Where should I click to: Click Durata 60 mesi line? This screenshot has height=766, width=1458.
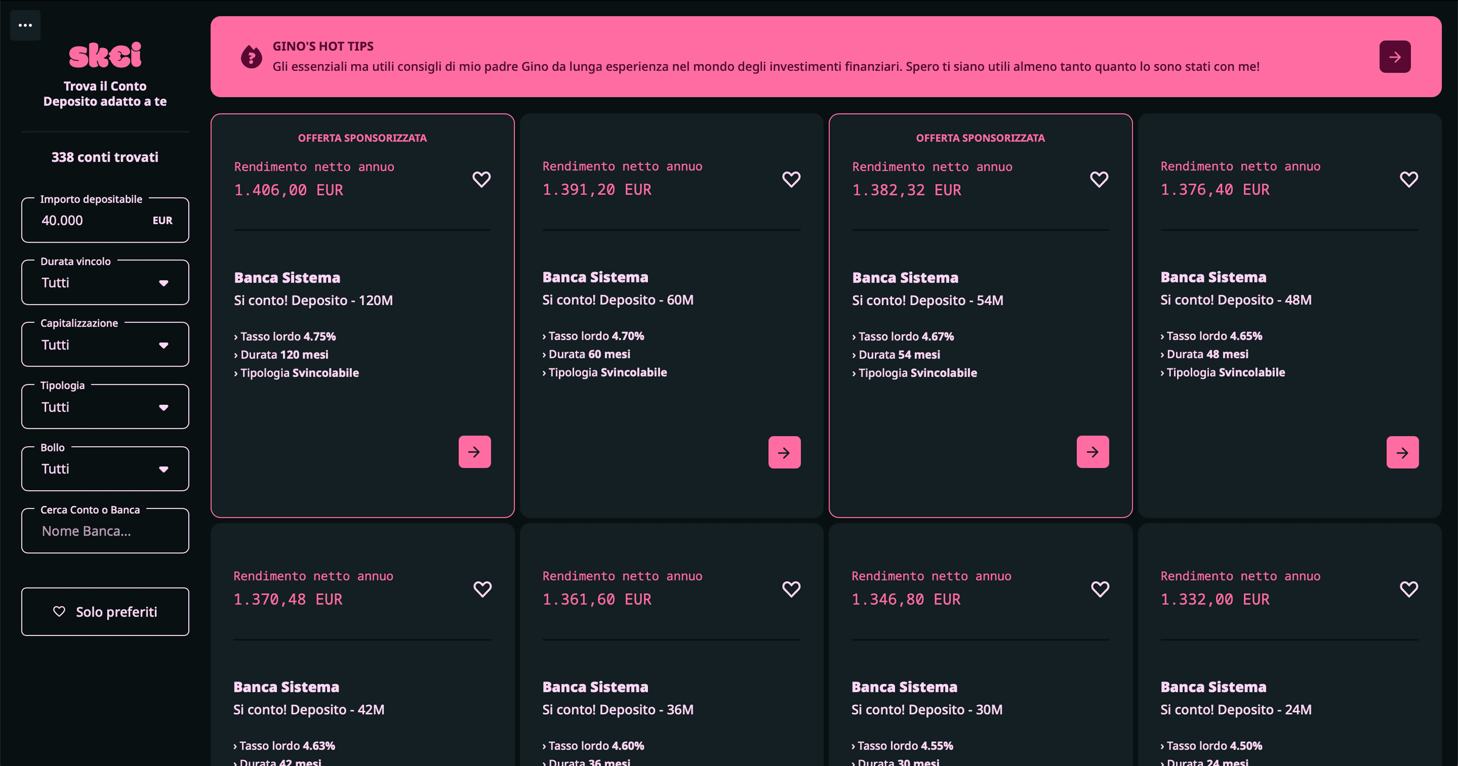pos(586,354)
